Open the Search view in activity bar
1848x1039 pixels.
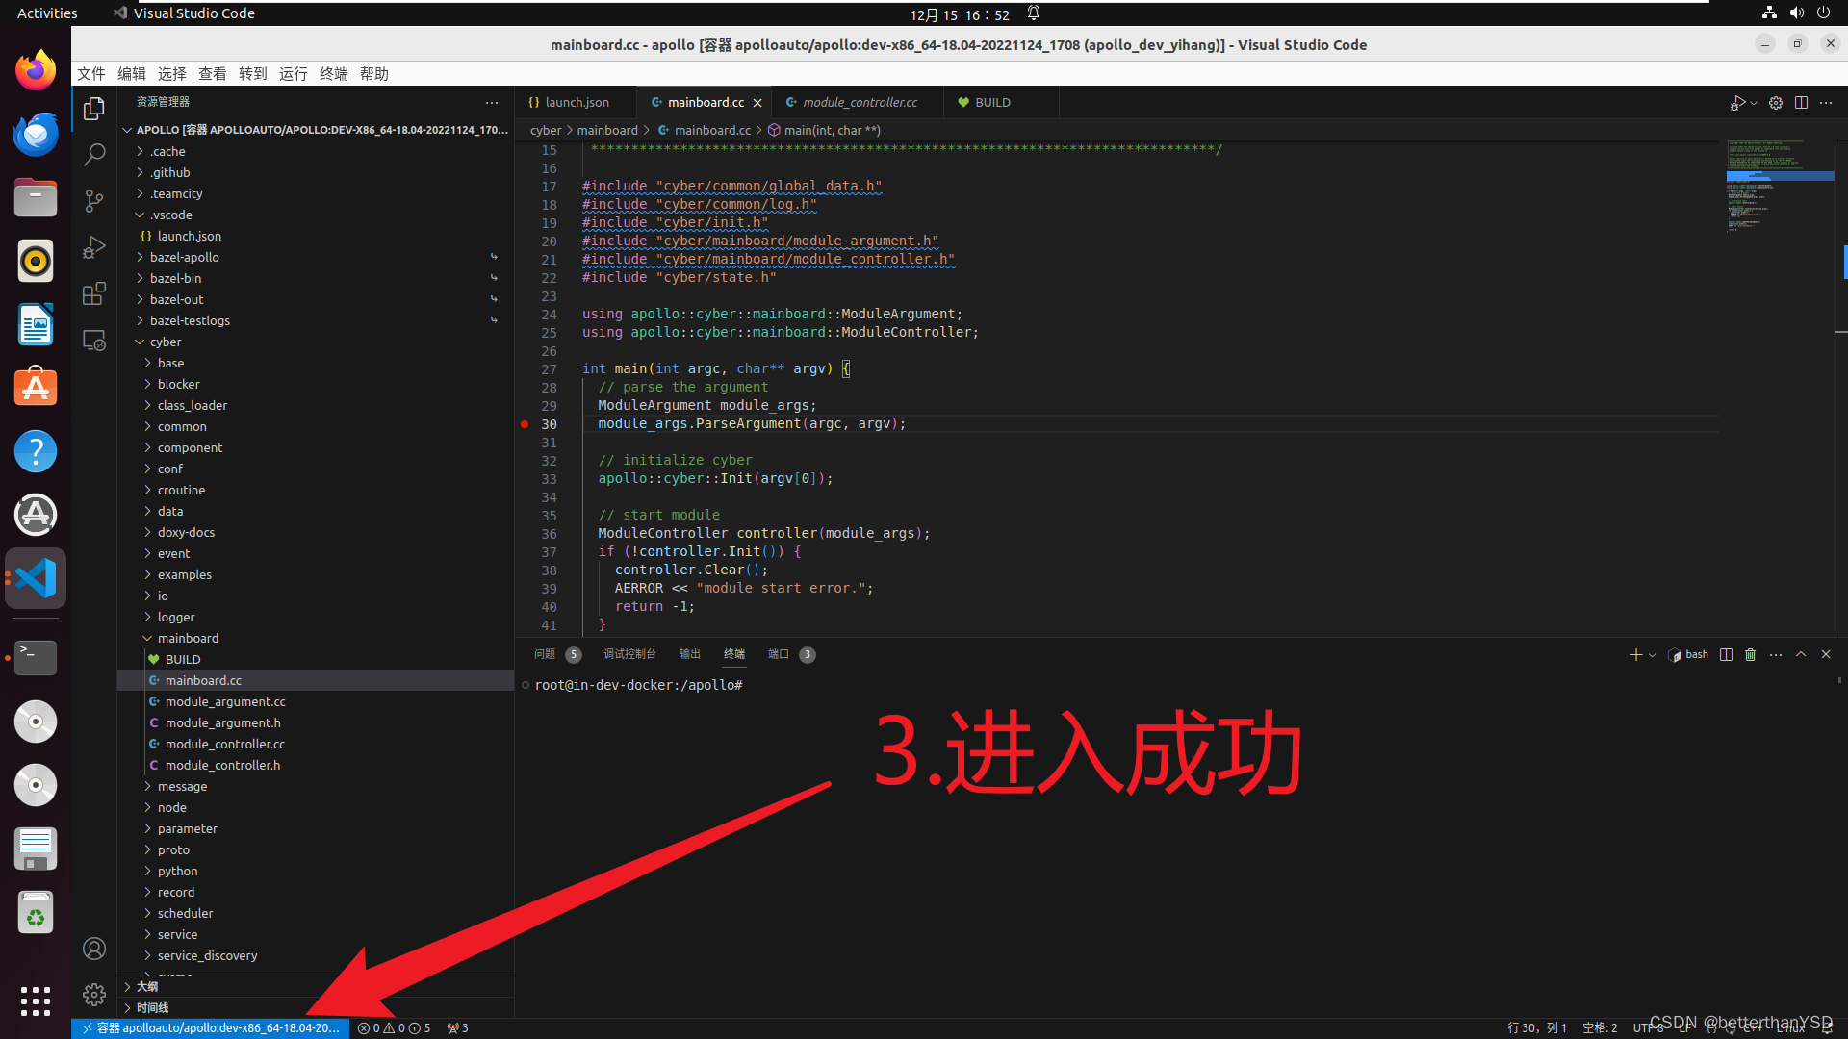[93, 154]
